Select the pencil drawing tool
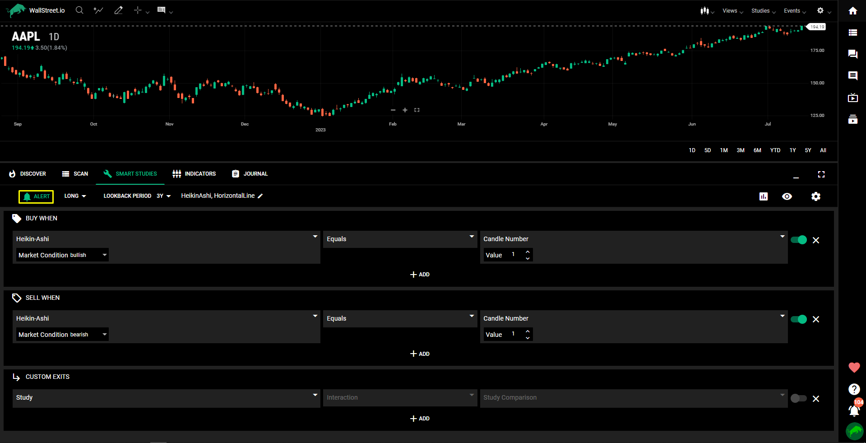The height and width of the screenshot is (443, 866). point(119,10)
